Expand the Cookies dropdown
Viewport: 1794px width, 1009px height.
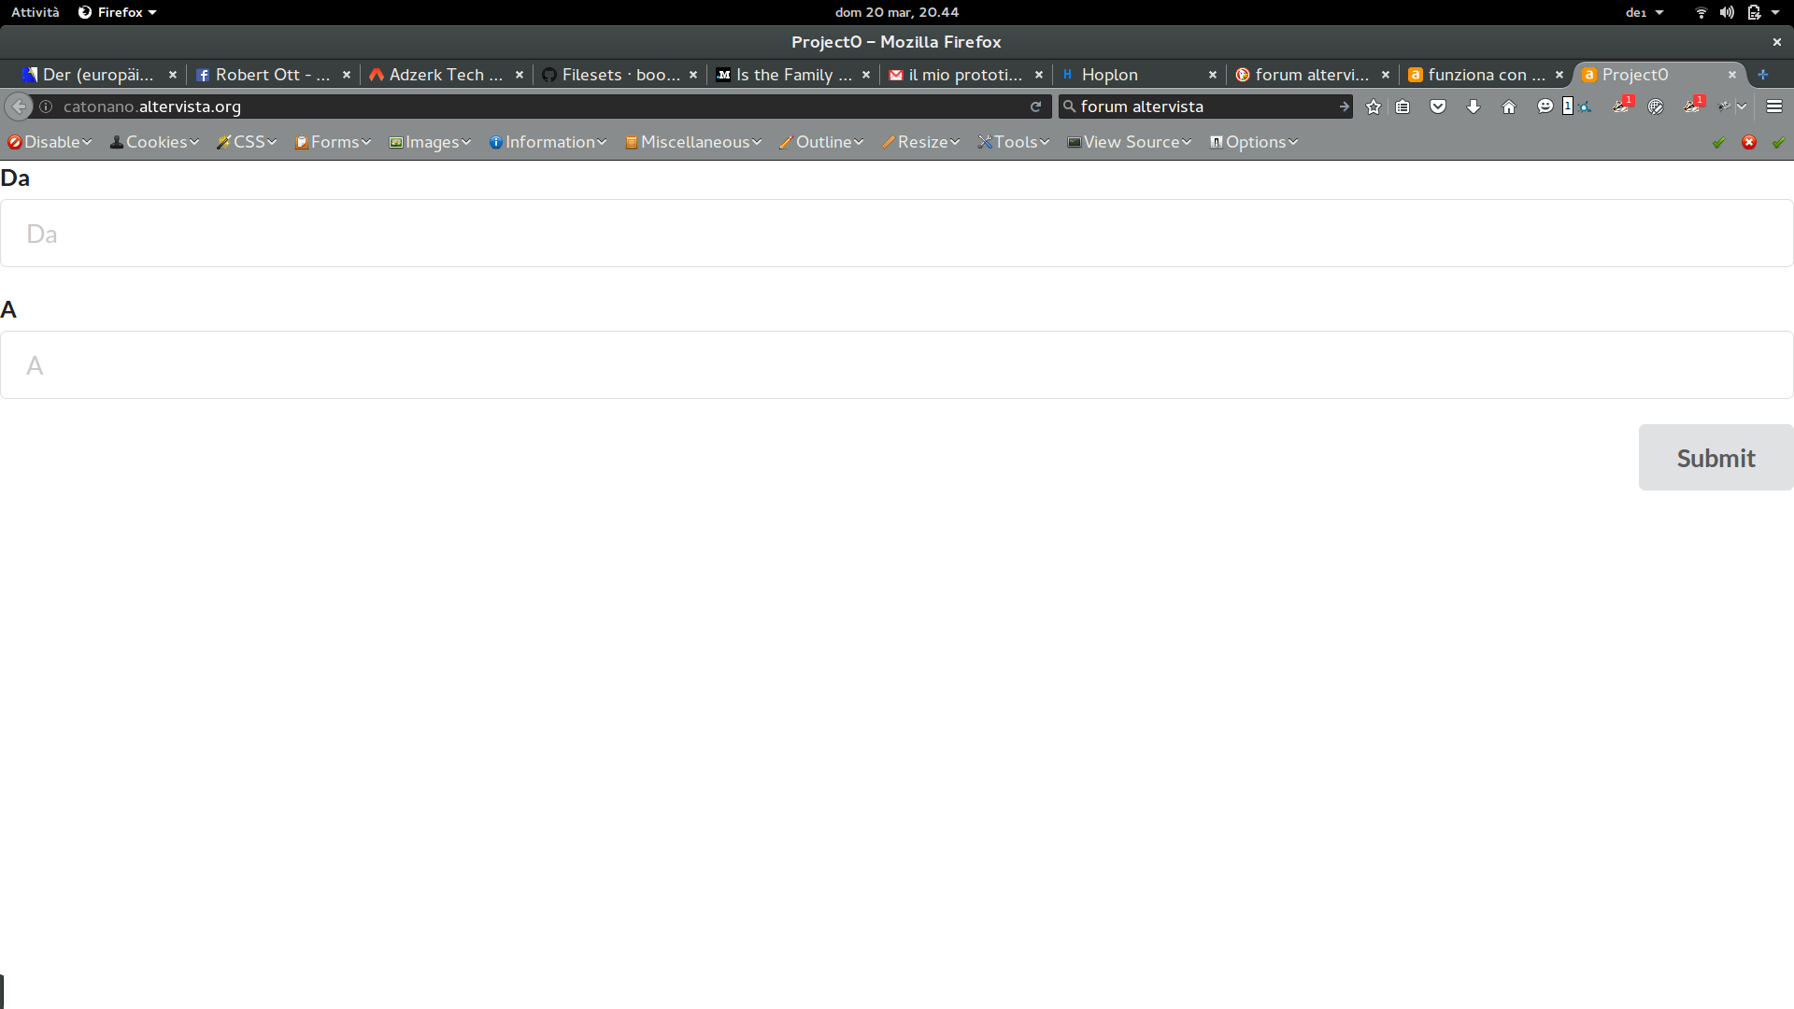coord(154,142)
